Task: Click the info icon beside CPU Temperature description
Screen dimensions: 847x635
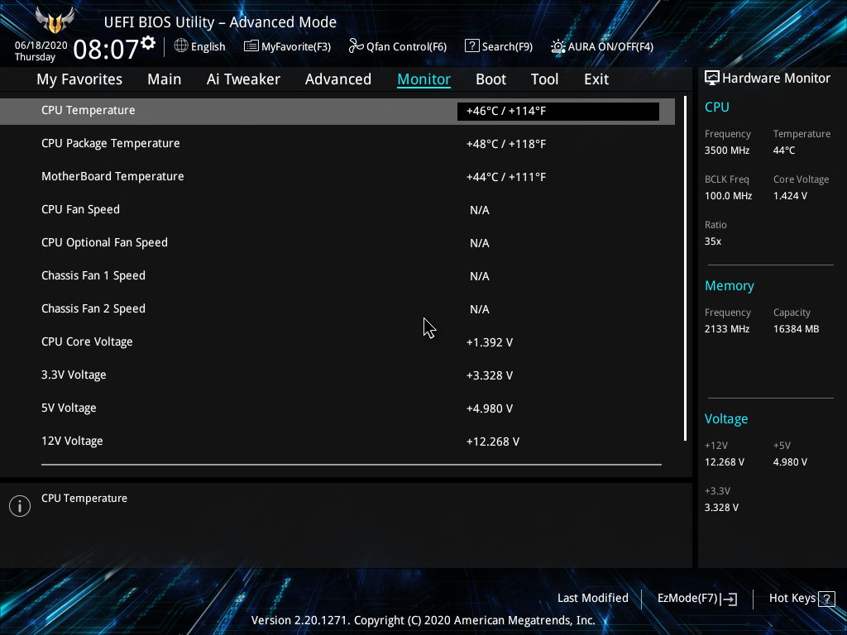Action: click(19, 505)
